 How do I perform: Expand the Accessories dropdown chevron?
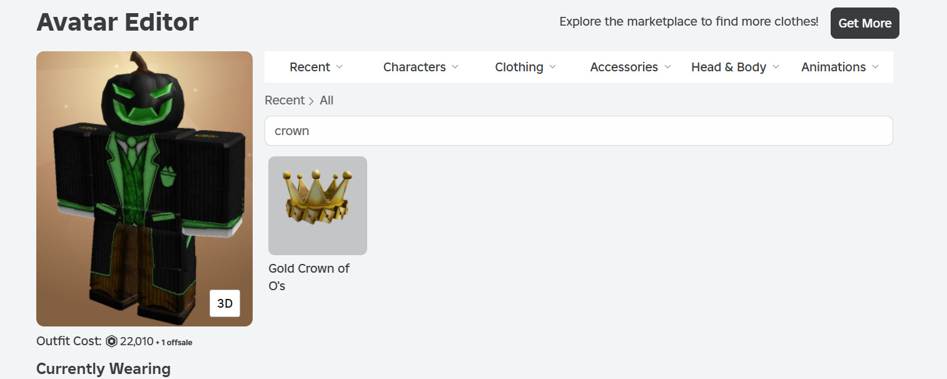point(668,67)
